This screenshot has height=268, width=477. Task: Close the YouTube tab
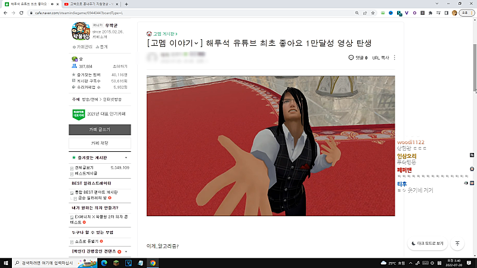pos(117,4)
